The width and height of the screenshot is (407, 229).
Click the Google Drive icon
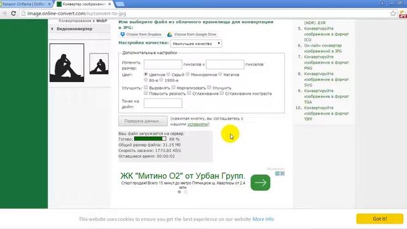pyautogui.click(x=170, y=34)
